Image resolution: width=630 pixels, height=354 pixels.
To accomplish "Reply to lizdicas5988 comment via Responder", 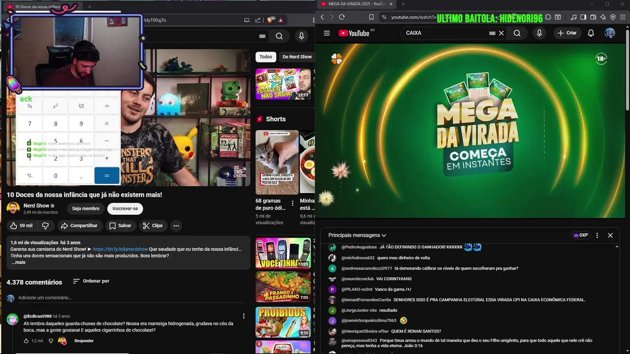I will [x=84, y=341].
